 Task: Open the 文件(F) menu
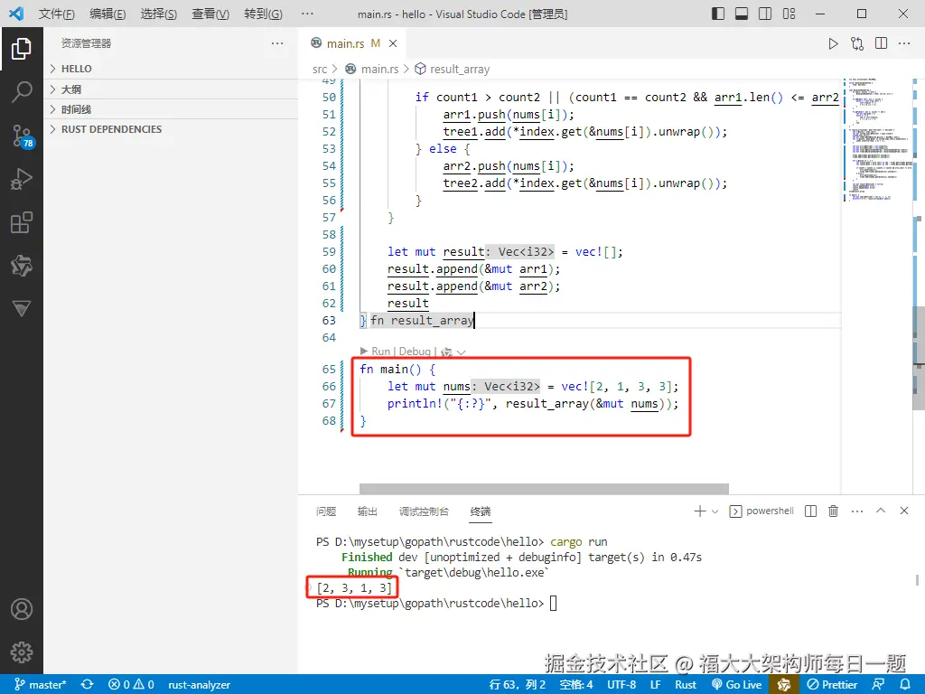(57, 14)
